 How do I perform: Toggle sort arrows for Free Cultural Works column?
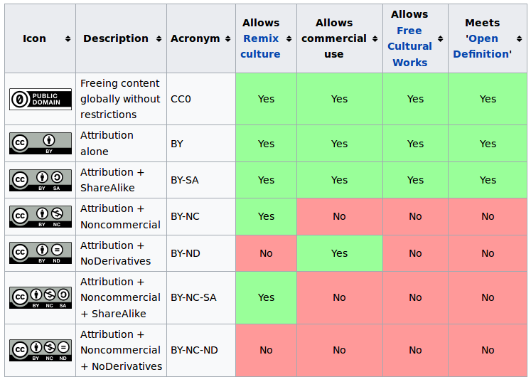[440, 38]
